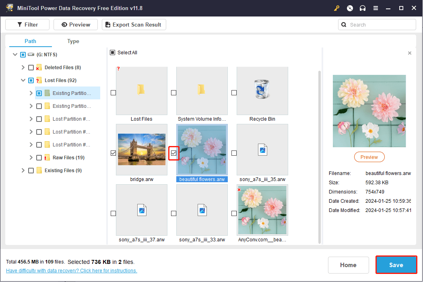Uncheck the bridge.arw checkbox
Viewport: 423px width, 282px height.
pos(113,153)
